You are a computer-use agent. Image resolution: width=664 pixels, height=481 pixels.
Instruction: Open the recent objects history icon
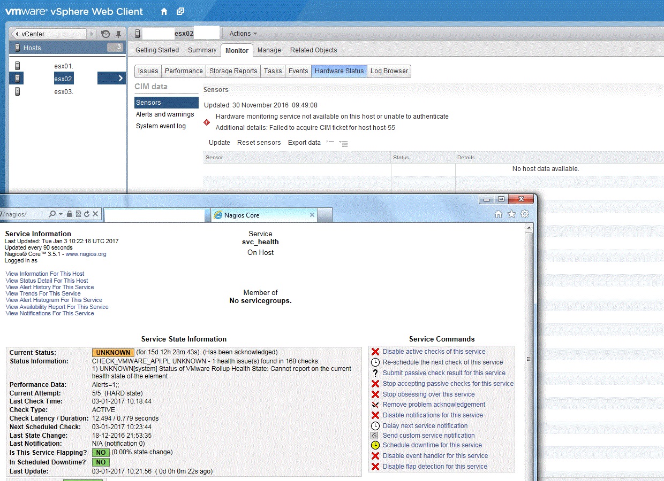tap(105, 34)
